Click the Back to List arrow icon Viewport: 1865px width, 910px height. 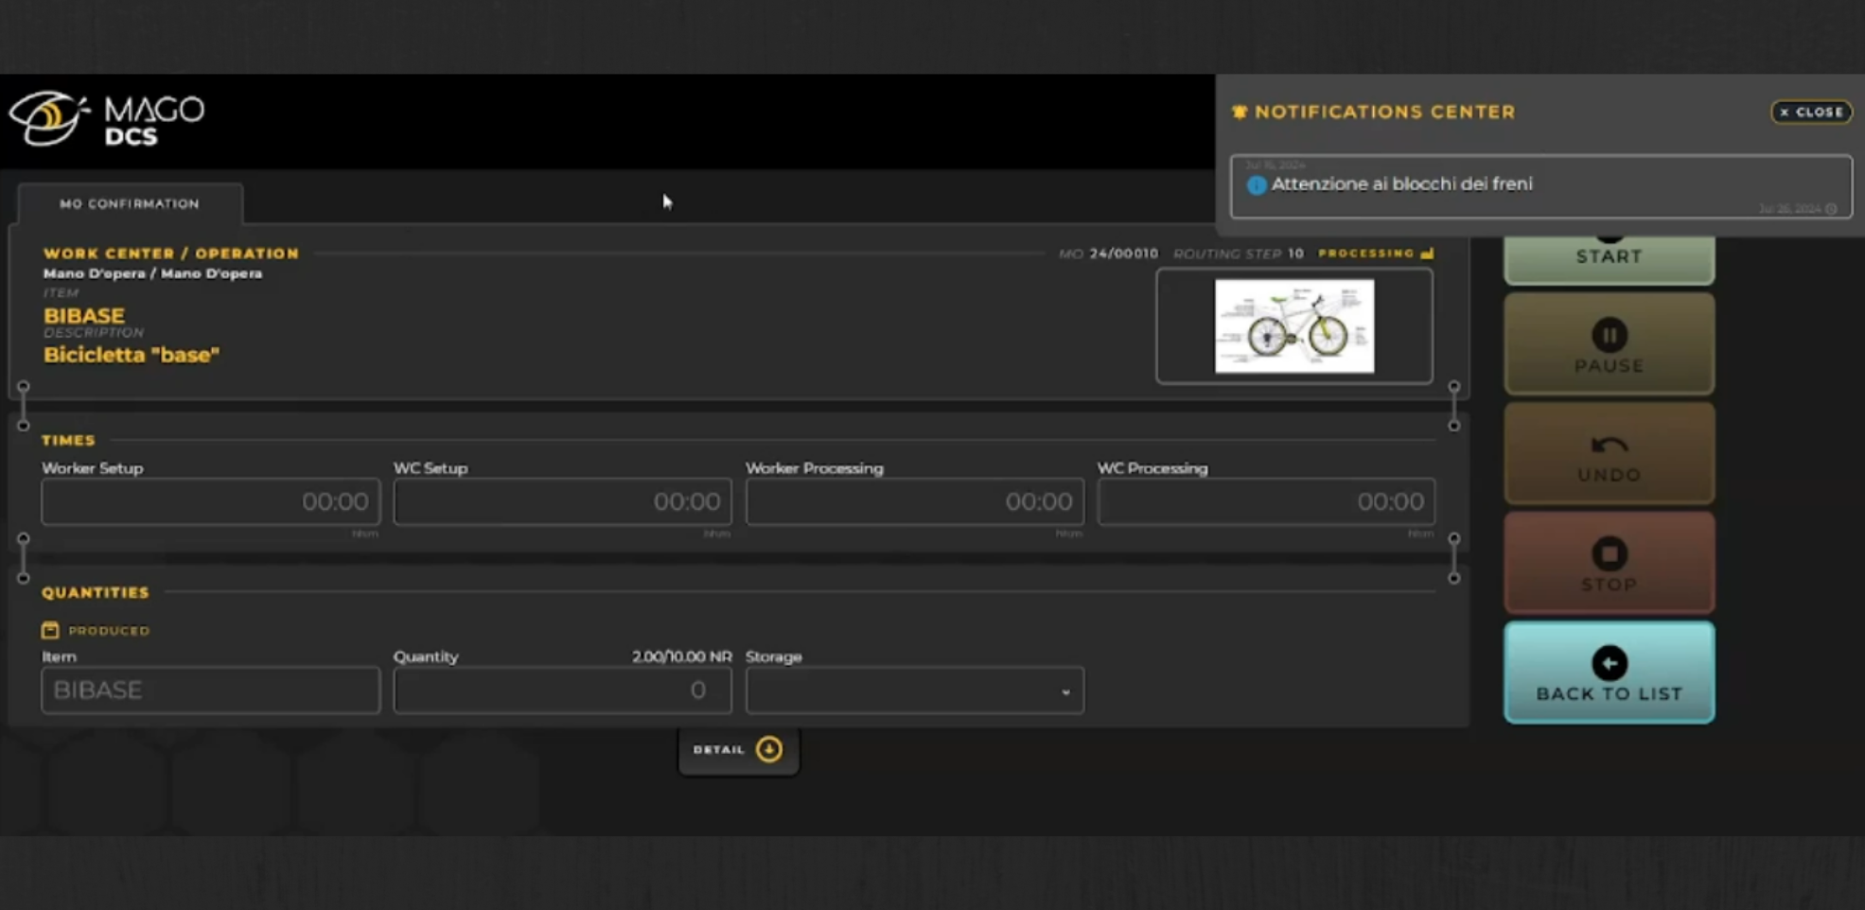pos(1609,663)
